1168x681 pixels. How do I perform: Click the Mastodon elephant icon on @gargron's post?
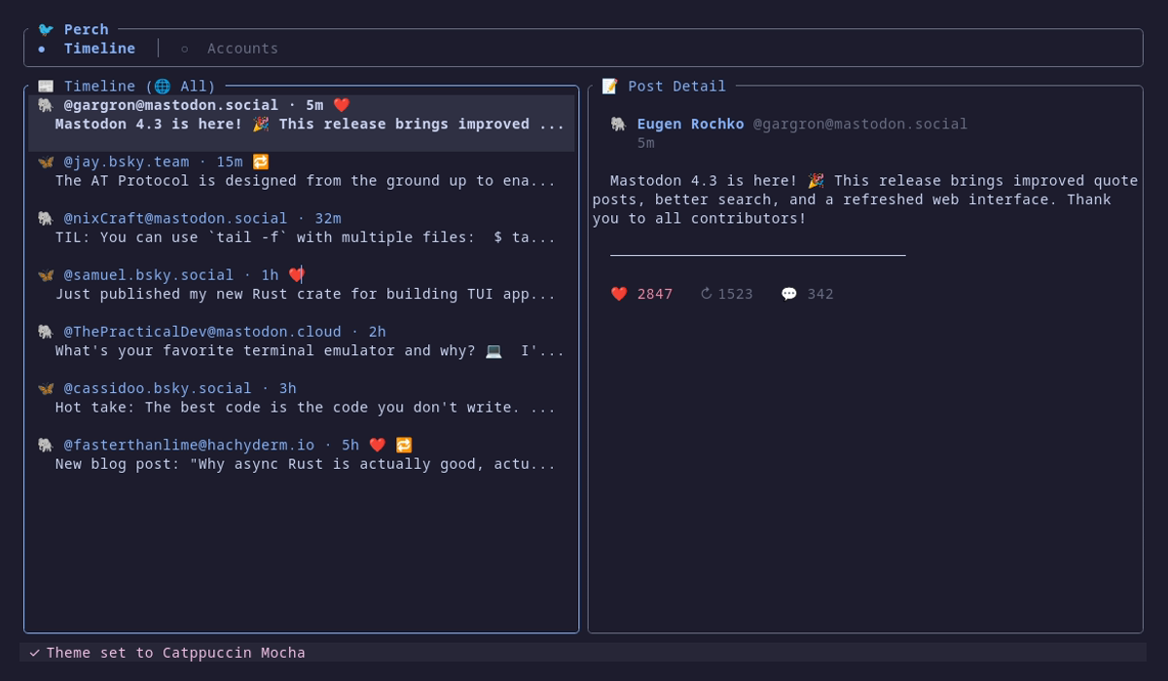coord(46,104)
